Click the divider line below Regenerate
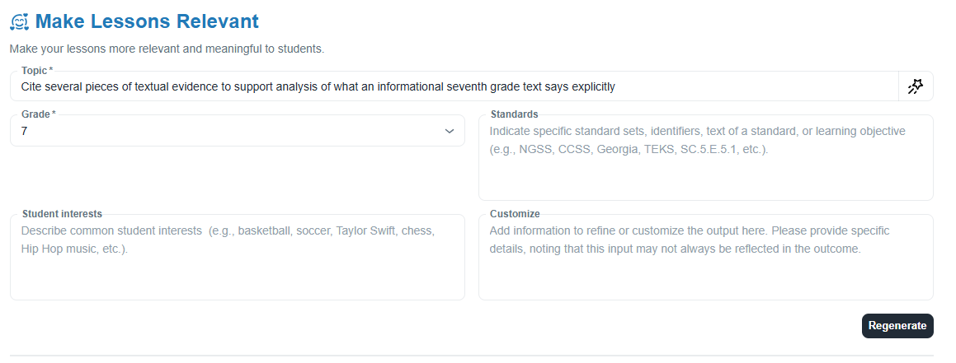Viewport: 956px width, 363px height. click(x=471, y=356)
